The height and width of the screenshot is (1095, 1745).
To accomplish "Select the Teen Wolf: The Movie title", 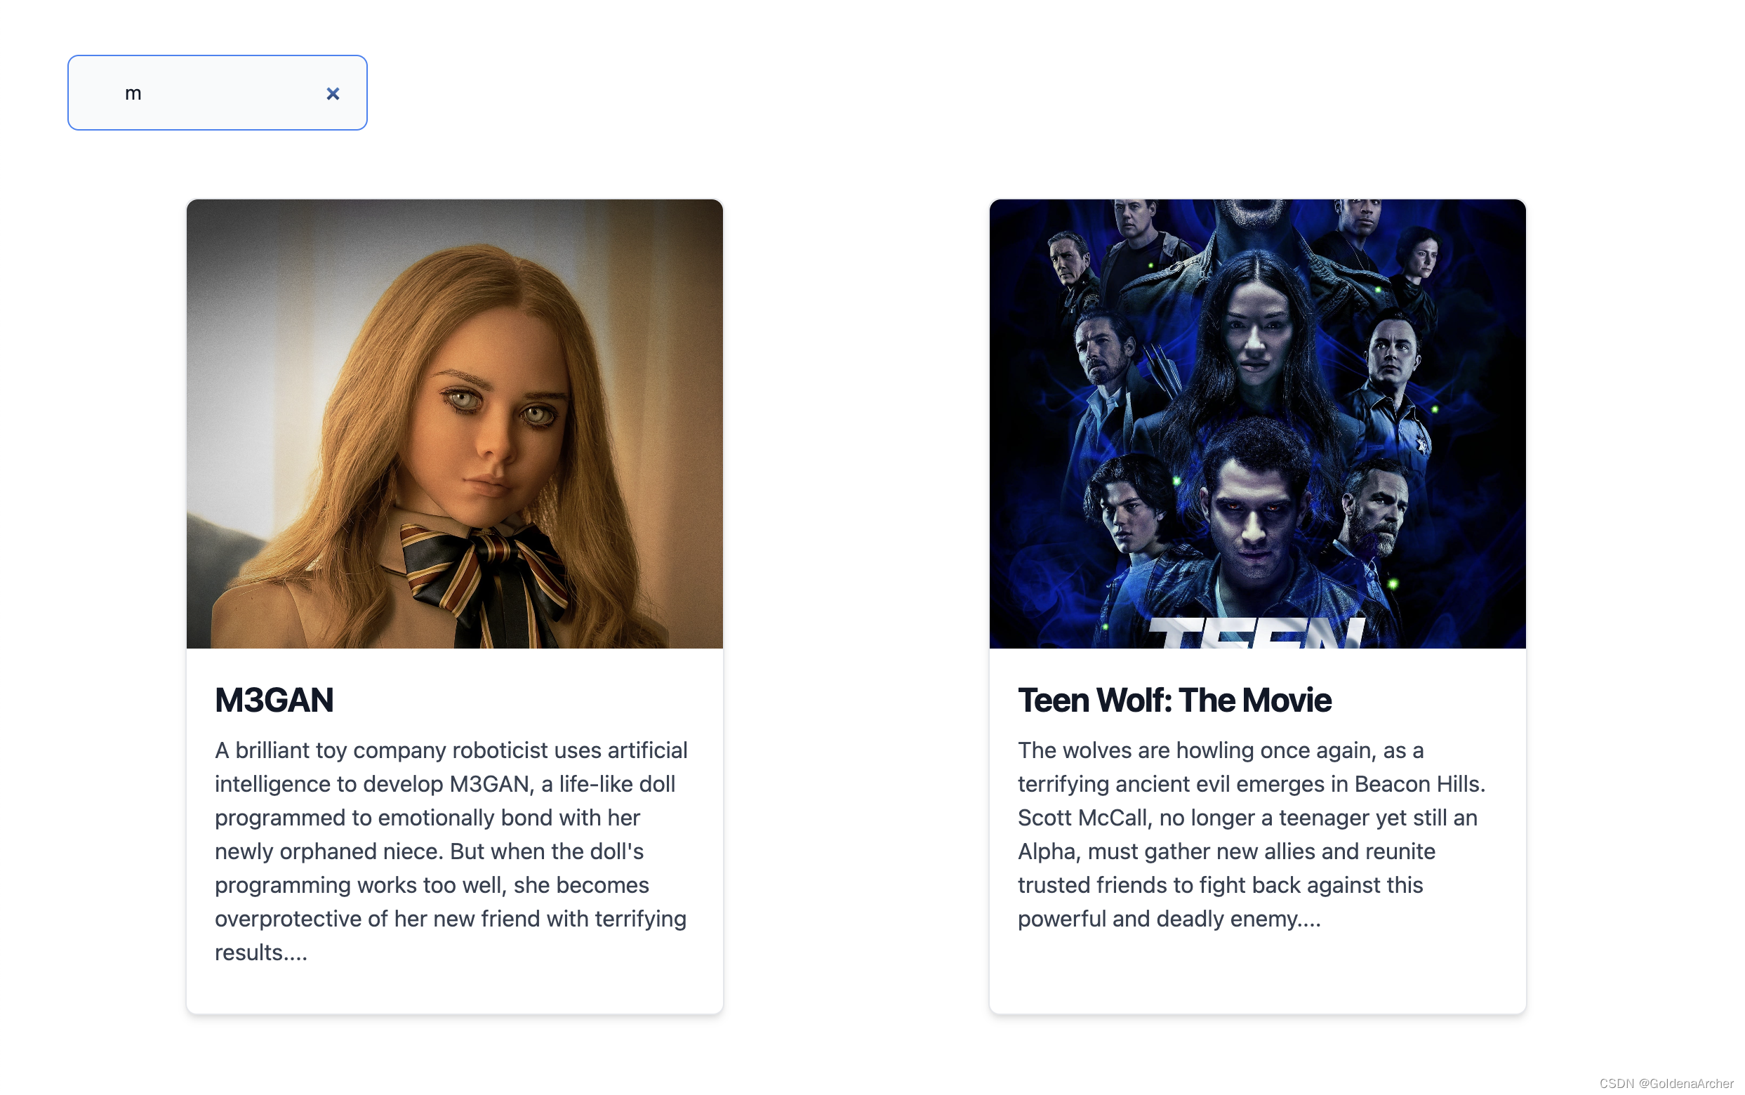I will [x=1174, y=701].
